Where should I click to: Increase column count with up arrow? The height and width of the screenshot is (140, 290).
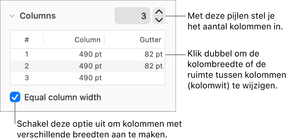pyautogui.click(x=159, y=12)
